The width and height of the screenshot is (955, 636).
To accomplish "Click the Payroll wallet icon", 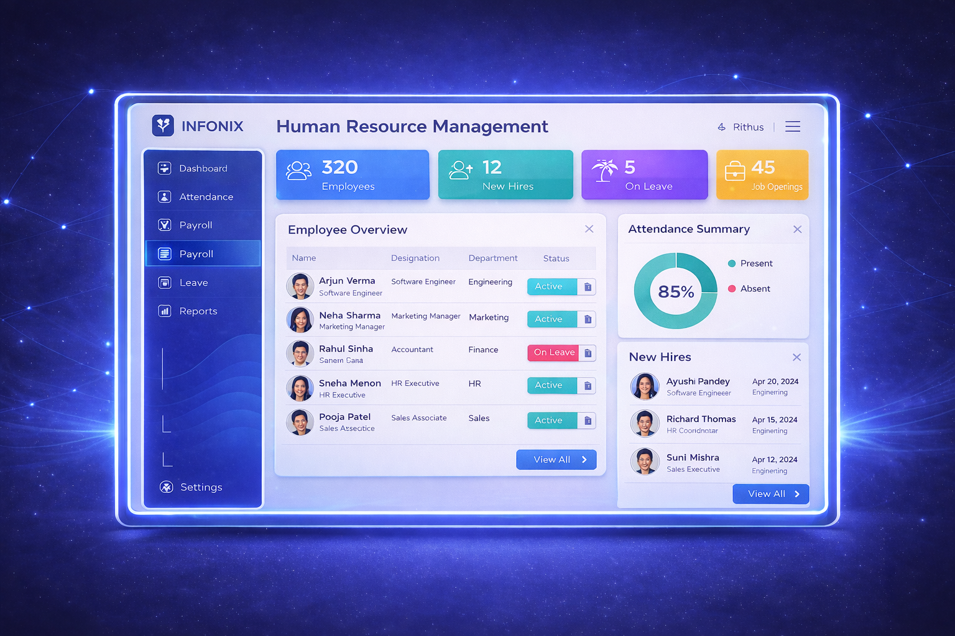I will click(164, 225).
